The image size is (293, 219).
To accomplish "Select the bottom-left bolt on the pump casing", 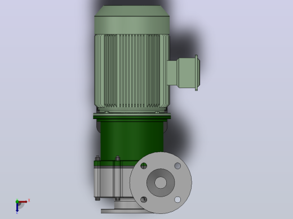I will tap(97, 199).
